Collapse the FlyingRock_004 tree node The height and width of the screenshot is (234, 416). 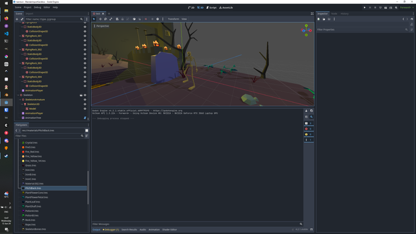click(20, 77)
